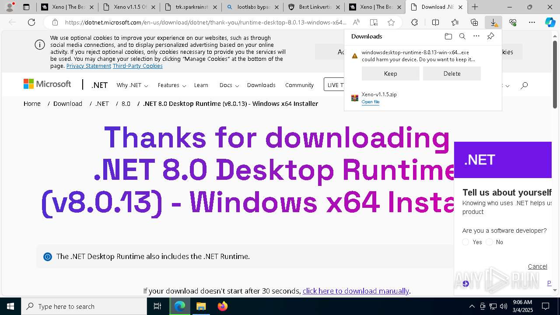The image size is (560, 315).
Task: Activate Read aloud icon in address bar
Action: 357,22
